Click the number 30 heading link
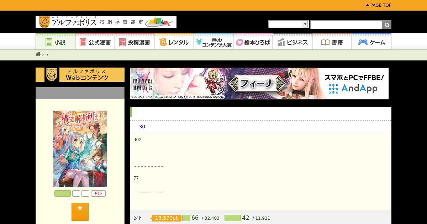The width and height of the screenshot is (427, 224). (142, 127)
